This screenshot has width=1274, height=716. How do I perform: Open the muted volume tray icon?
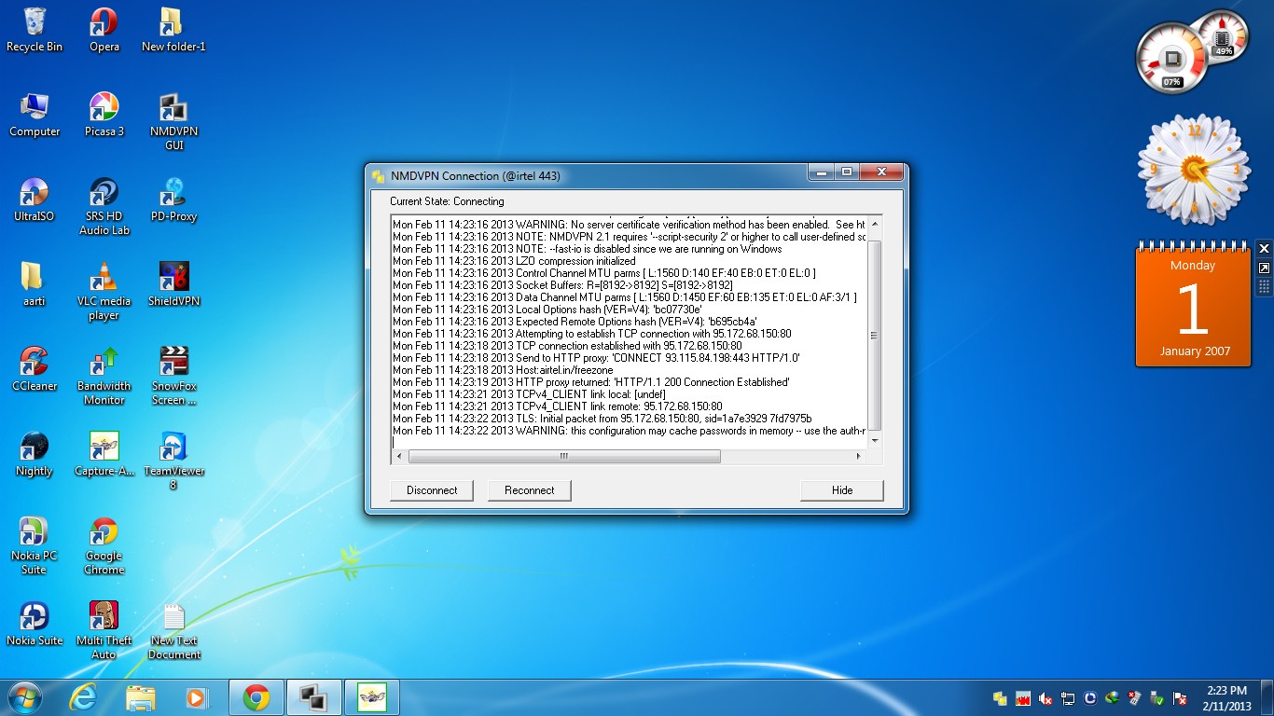pyautogui.click(x=1046, y=698)
